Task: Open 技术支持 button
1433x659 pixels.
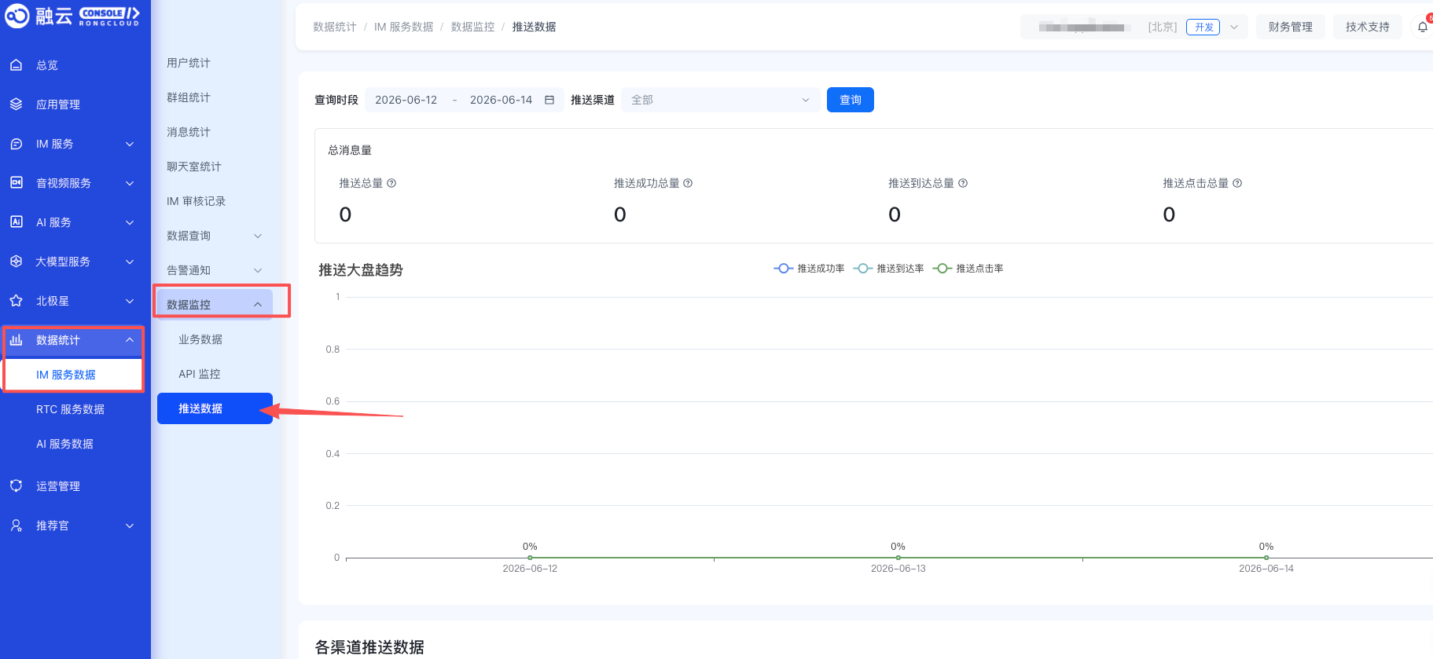Action: (1368, 27)
